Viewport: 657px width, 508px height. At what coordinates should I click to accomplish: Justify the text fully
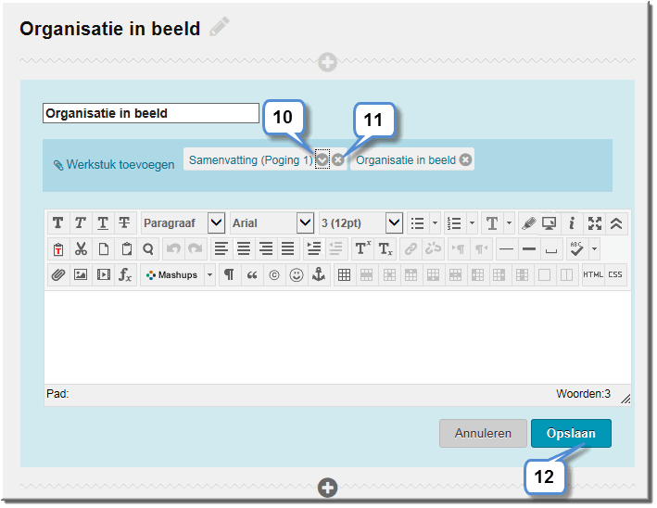(x=288, y=249)
